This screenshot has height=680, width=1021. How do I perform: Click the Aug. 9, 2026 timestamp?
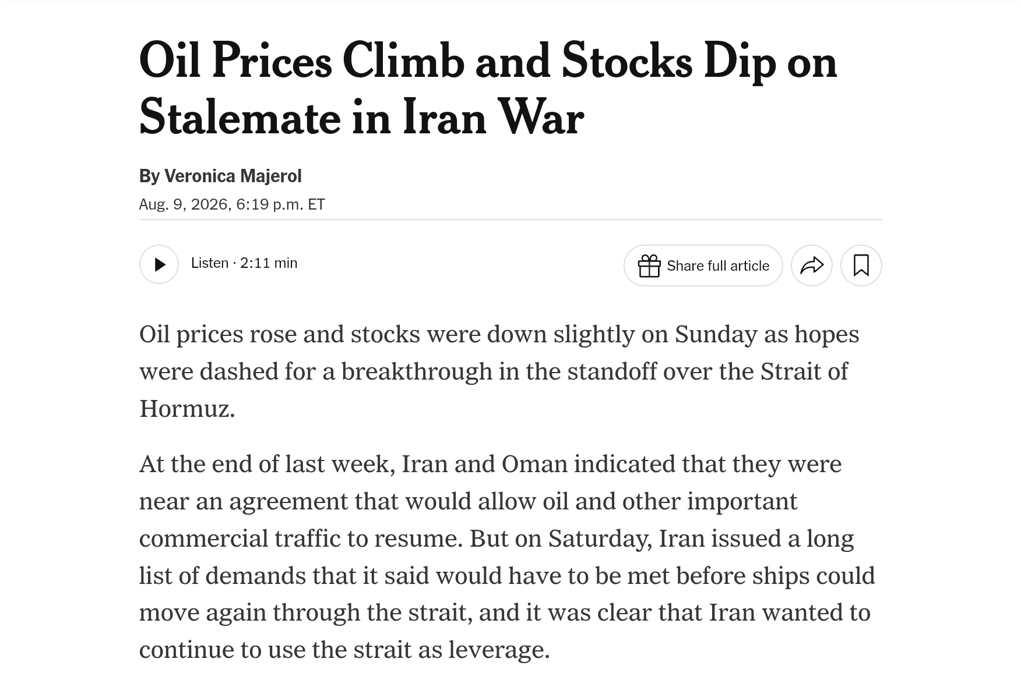[x=185, y=204]
